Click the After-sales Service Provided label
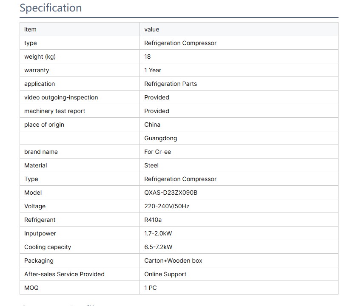350x306 pixels. [64, 274]
